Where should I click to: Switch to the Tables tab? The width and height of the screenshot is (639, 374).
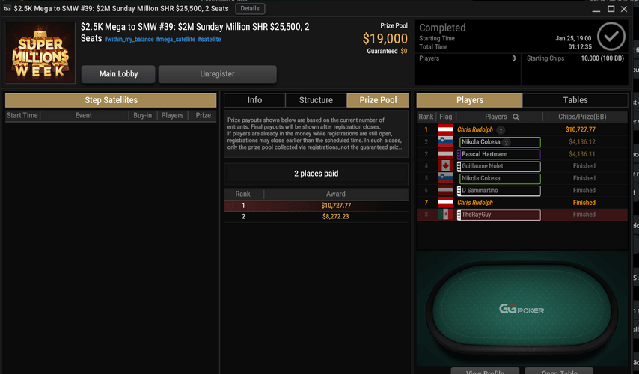point(575,100)
